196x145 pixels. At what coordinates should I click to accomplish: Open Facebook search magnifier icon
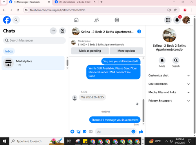pos(16,20)
